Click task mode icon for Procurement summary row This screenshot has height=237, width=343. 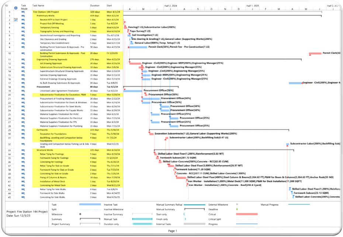pos(23,87)
